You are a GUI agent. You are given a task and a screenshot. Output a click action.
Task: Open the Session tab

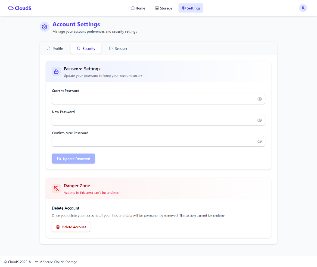click(118, 48)
